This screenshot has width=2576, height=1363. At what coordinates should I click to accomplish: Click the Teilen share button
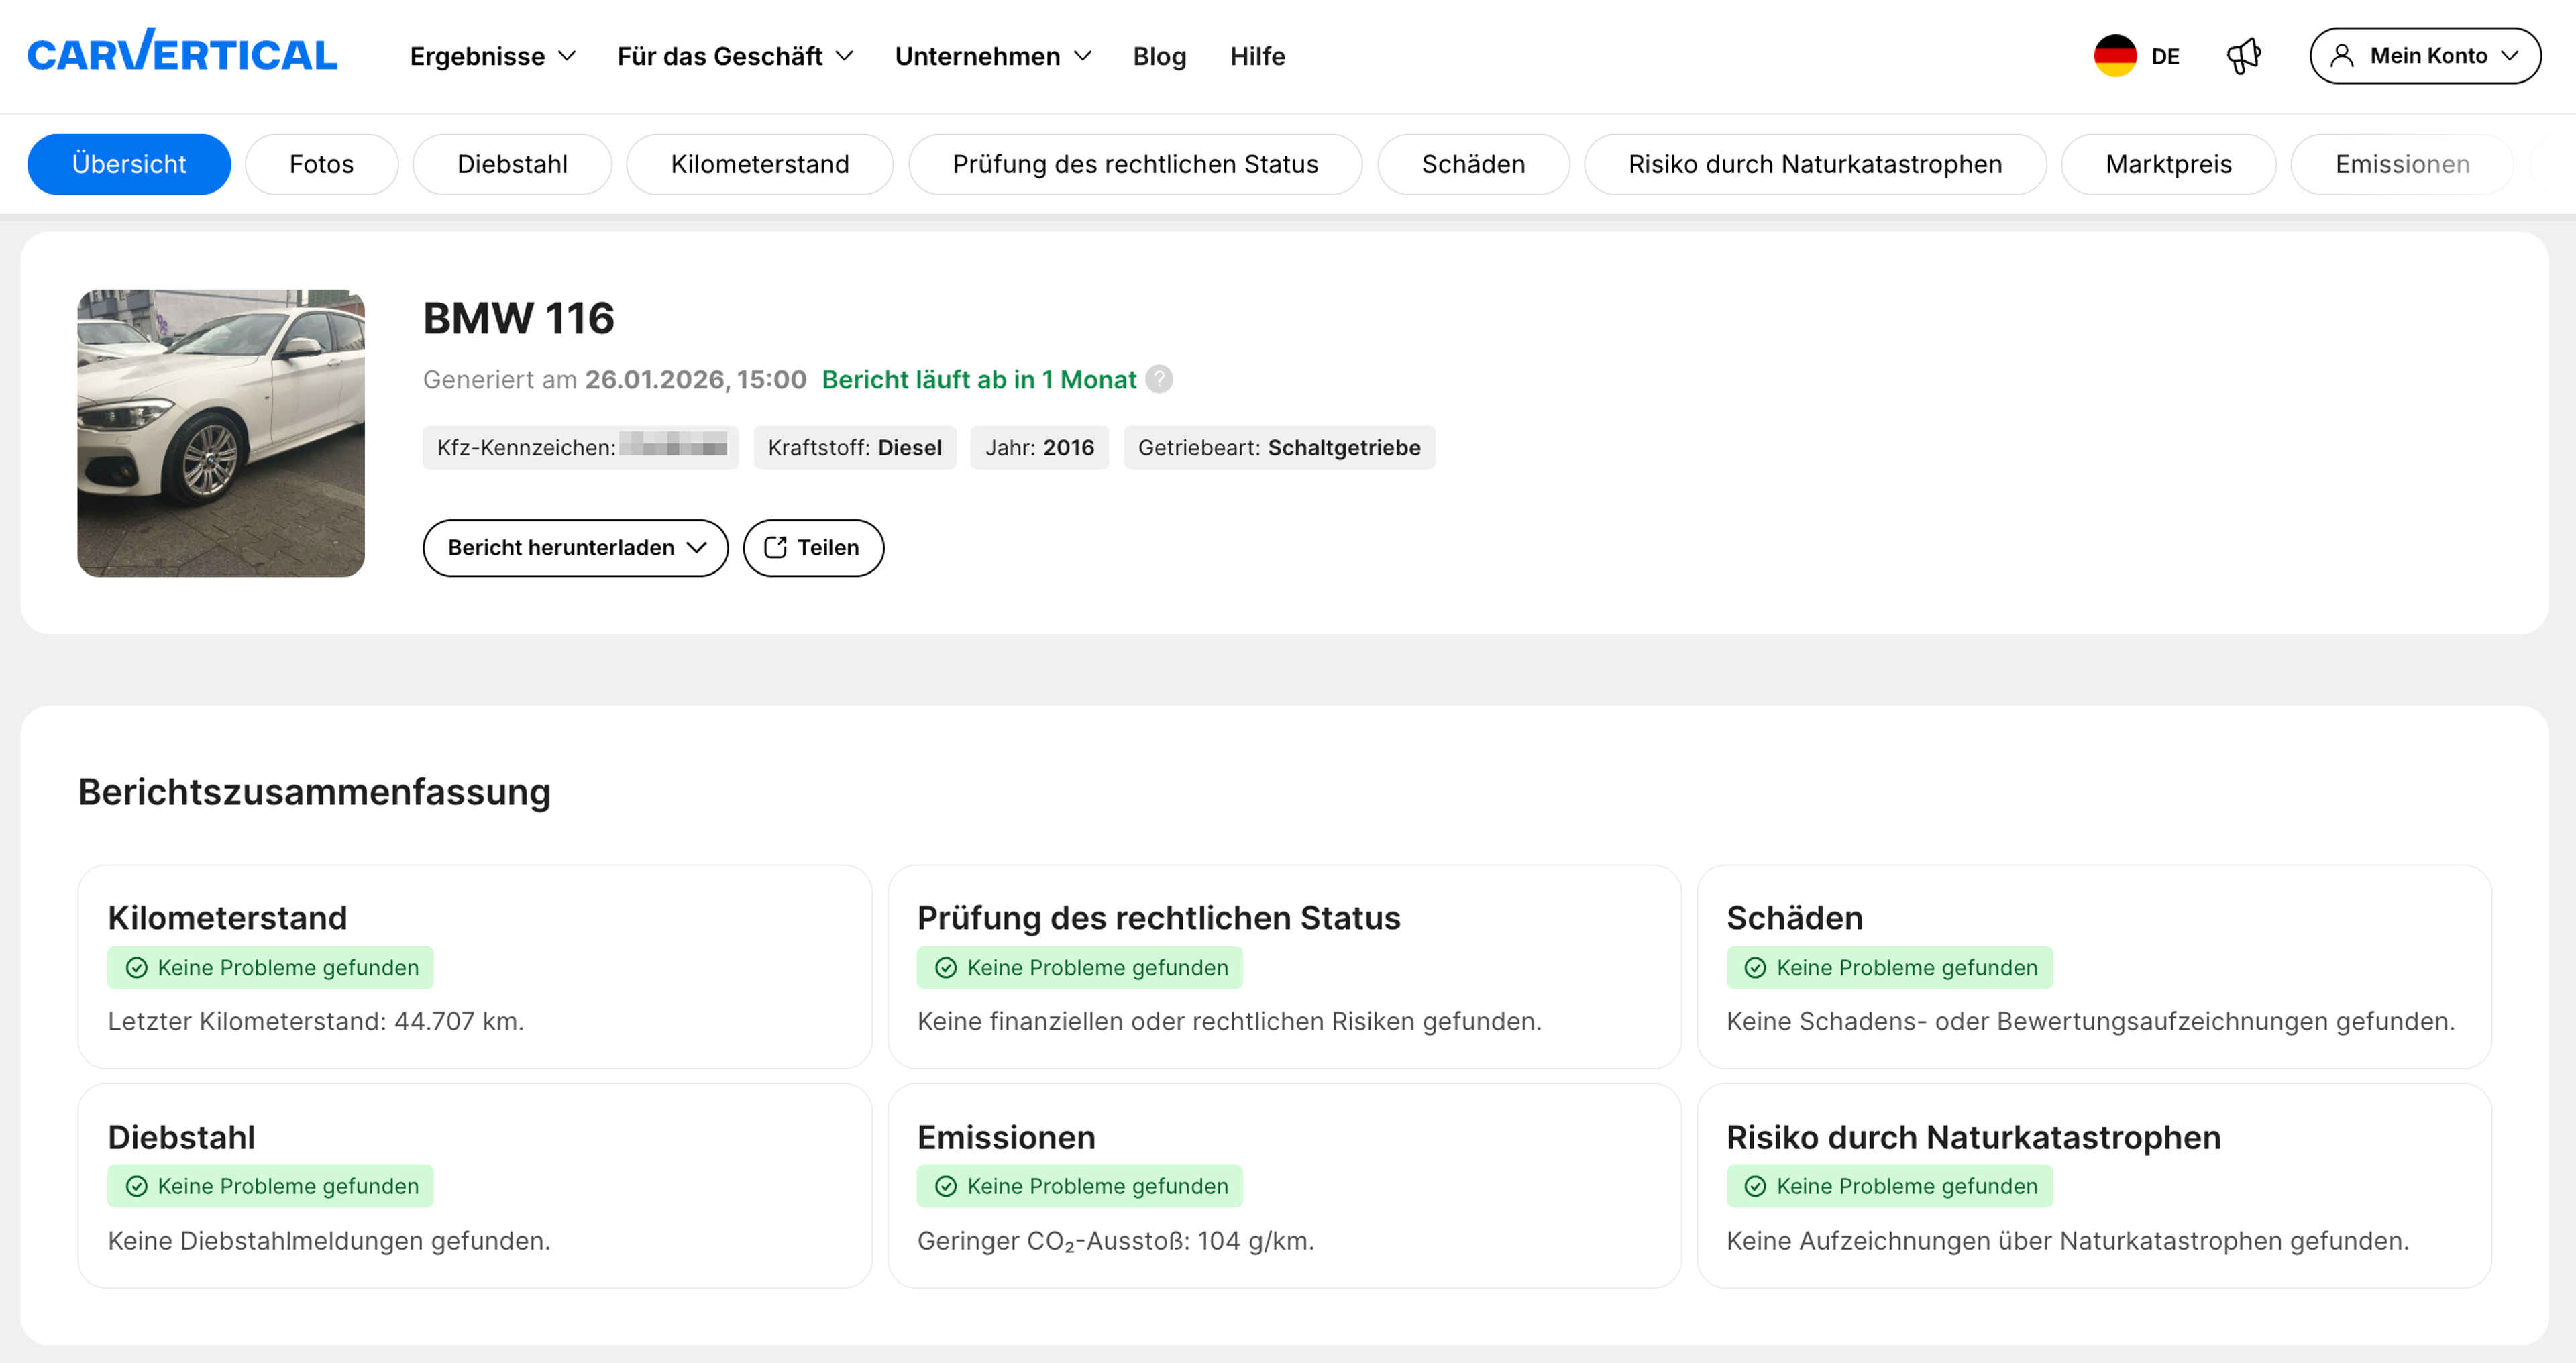click(813, 548)
